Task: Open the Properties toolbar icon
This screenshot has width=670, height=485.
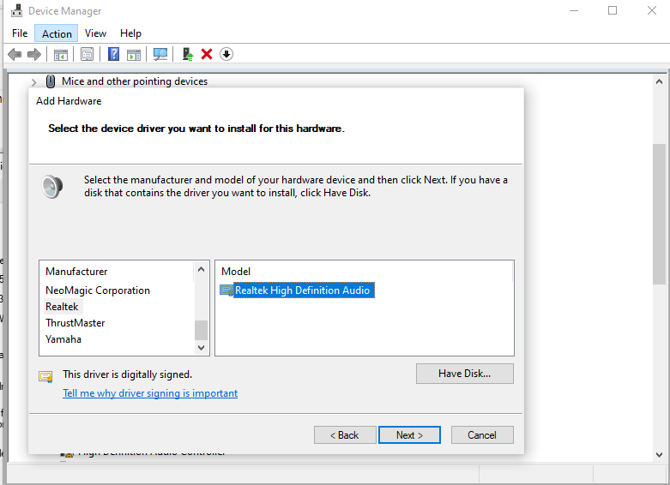Action: [x=87, y=54]
